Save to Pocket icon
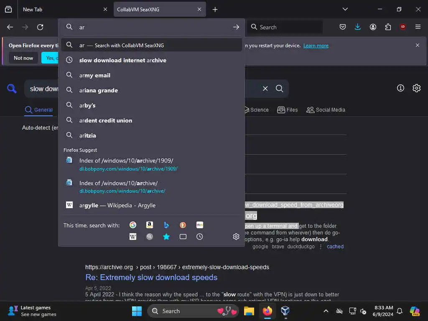 click(x=343, y=27)
